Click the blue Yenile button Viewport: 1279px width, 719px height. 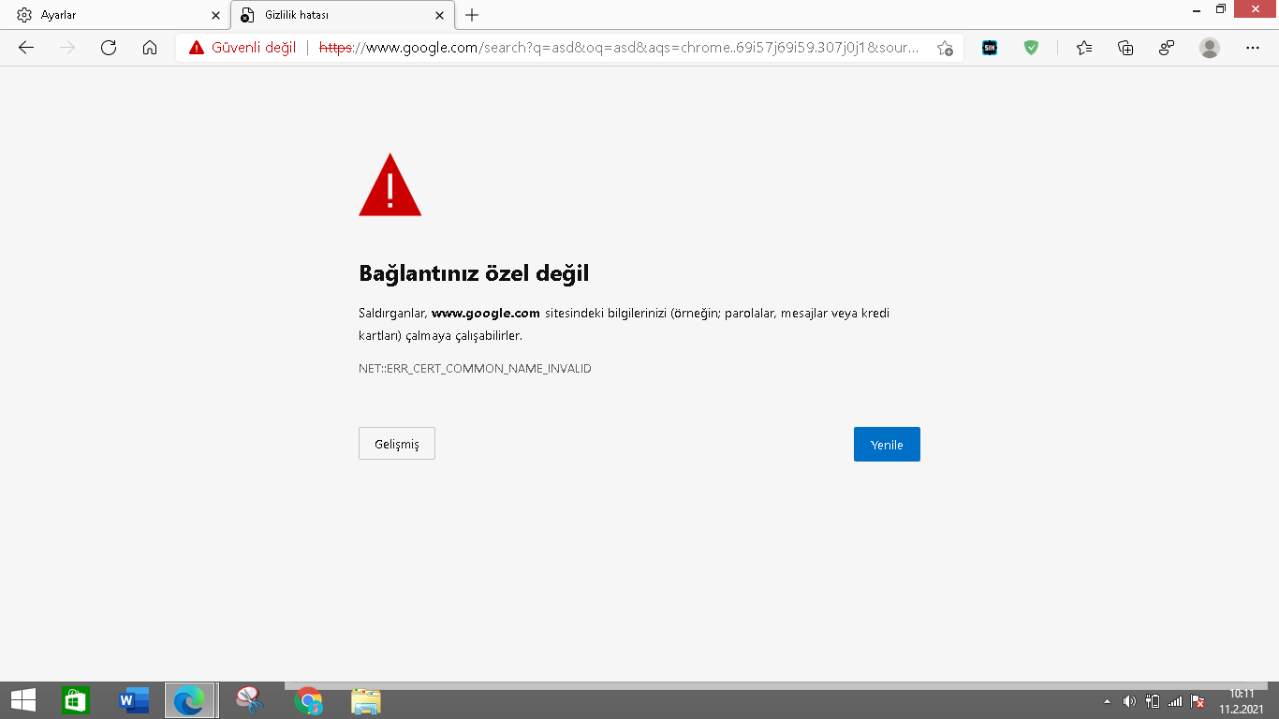coord(887,445)
